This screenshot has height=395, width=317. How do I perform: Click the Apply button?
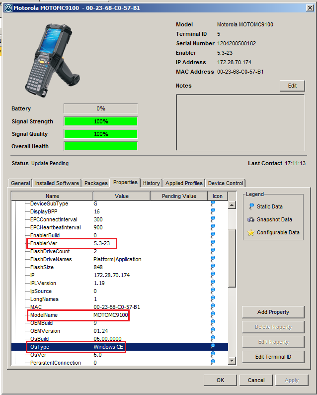point(292,380)
